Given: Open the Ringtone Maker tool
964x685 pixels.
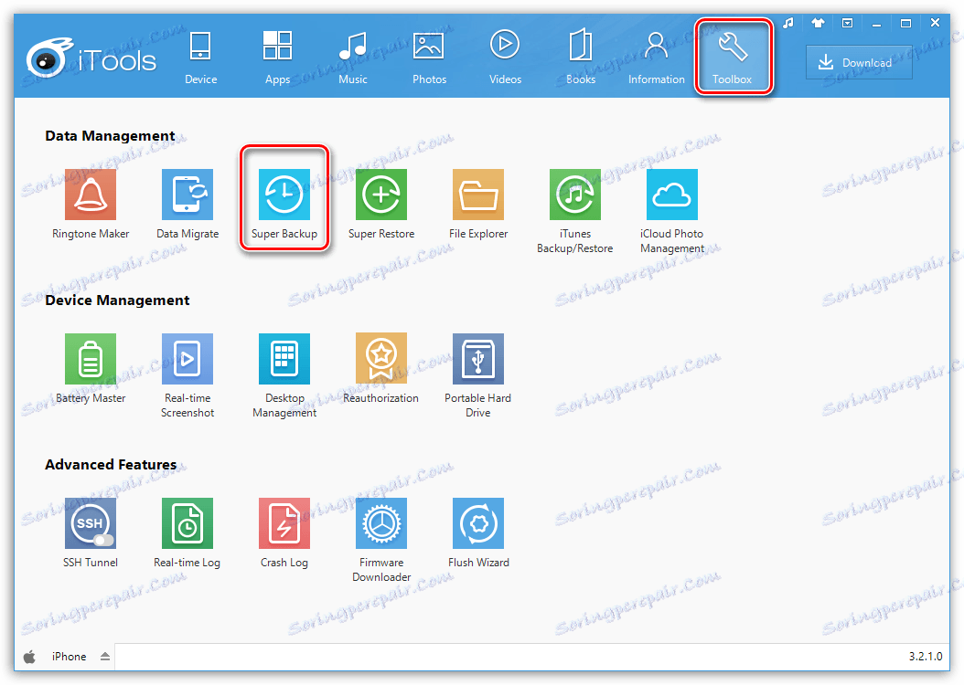Looking at the screenshot, I should click(91, 195).
